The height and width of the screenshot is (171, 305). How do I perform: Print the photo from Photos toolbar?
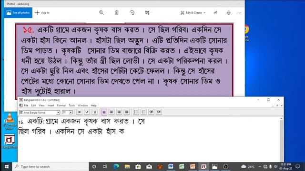229,13
